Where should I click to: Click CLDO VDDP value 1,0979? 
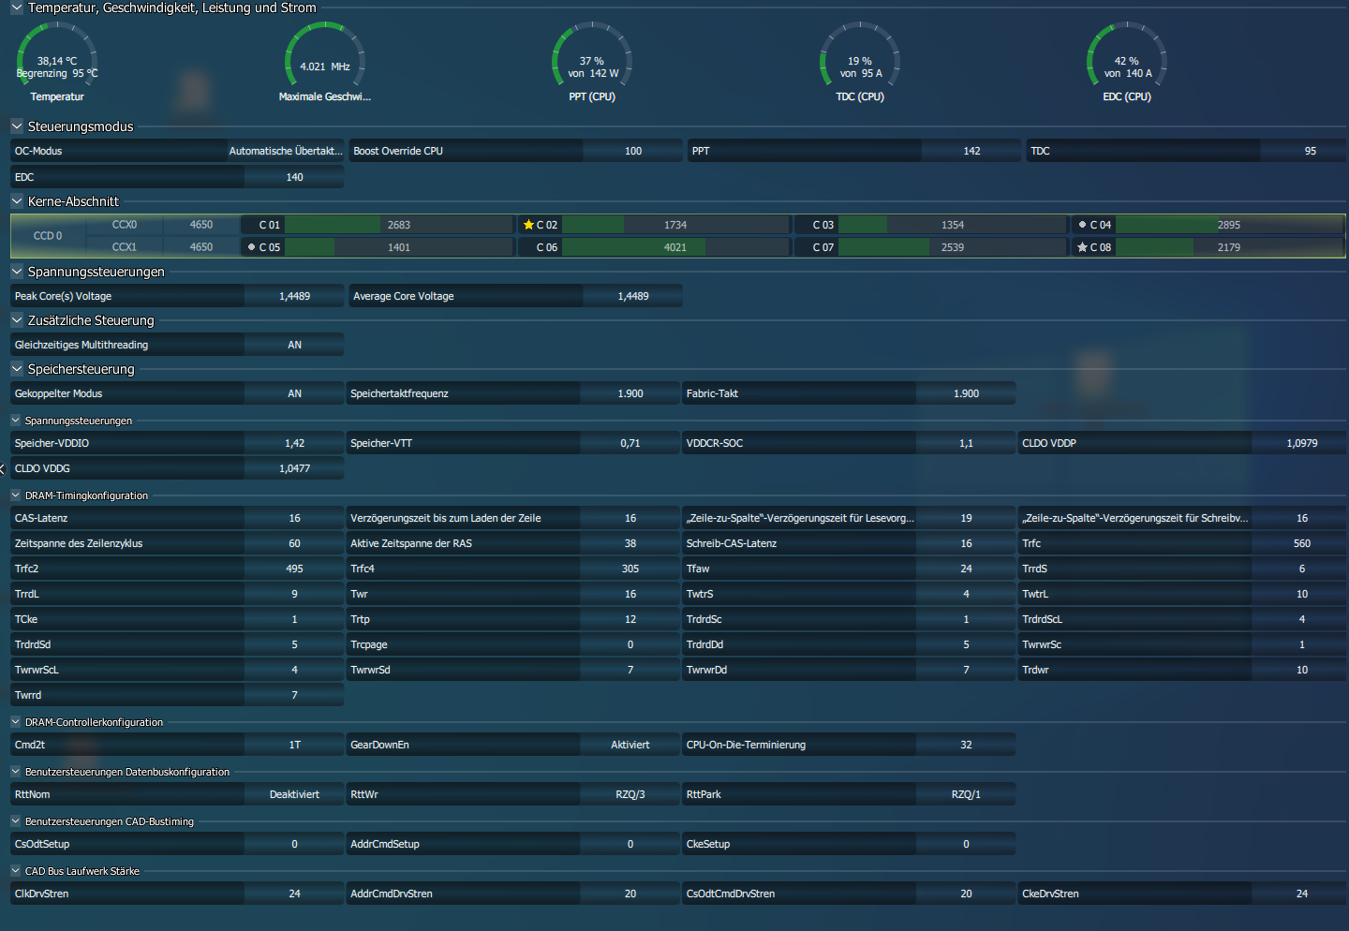(1302, 443)
